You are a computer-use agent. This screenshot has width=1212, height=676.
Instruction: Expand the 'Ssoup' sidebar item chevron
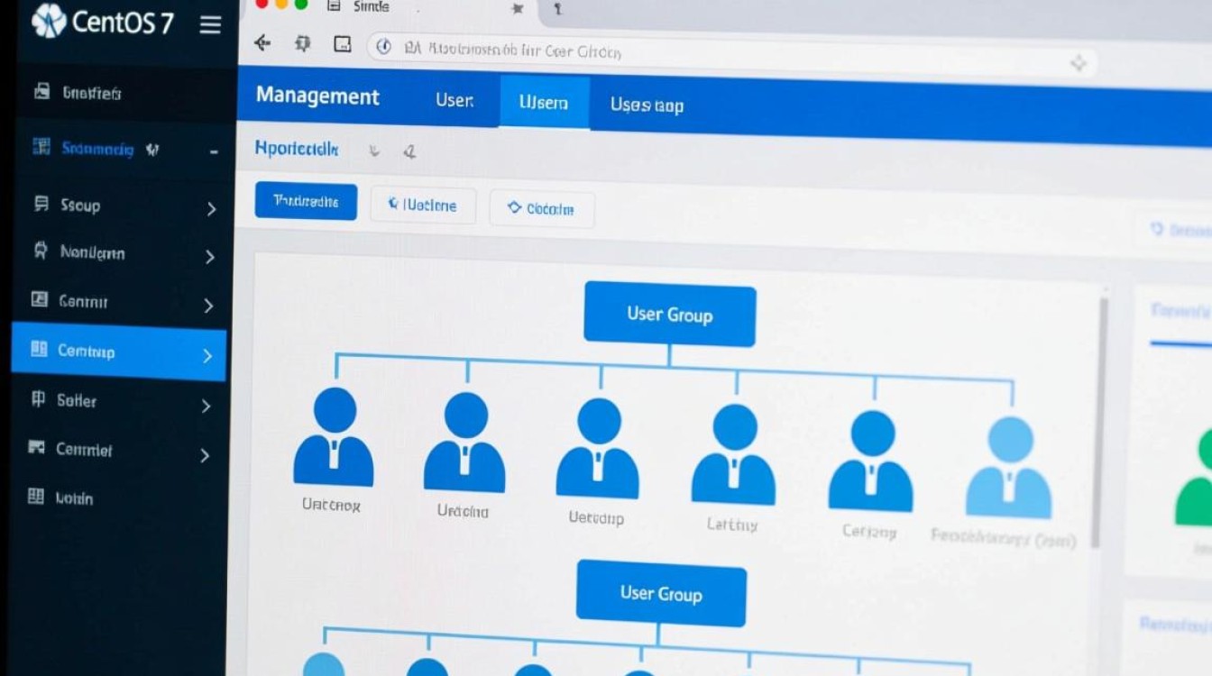tap(211, 209)
